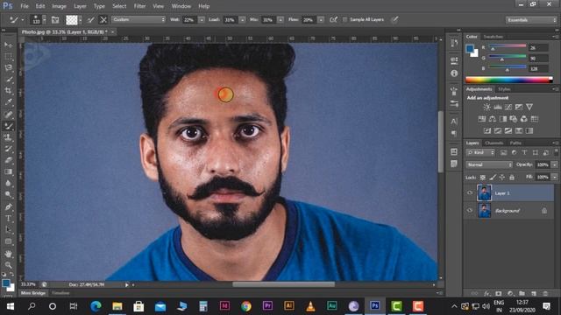
Task: Open the Essentials workspace dropdown
Action: tap(531, 20)
